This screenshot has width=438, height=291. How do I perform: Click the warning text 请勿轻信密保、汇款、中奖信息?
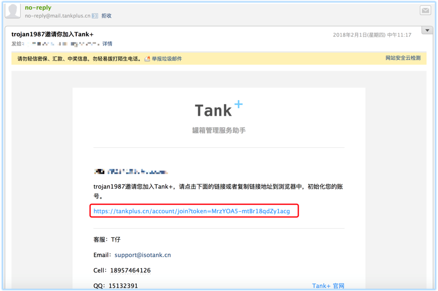[53, 59]
